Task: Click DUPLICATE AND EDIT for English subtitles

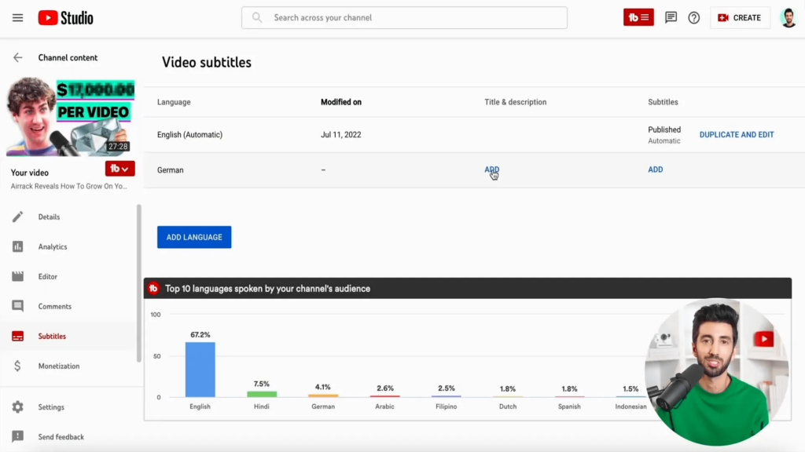Action: click(x=736, y=135)
